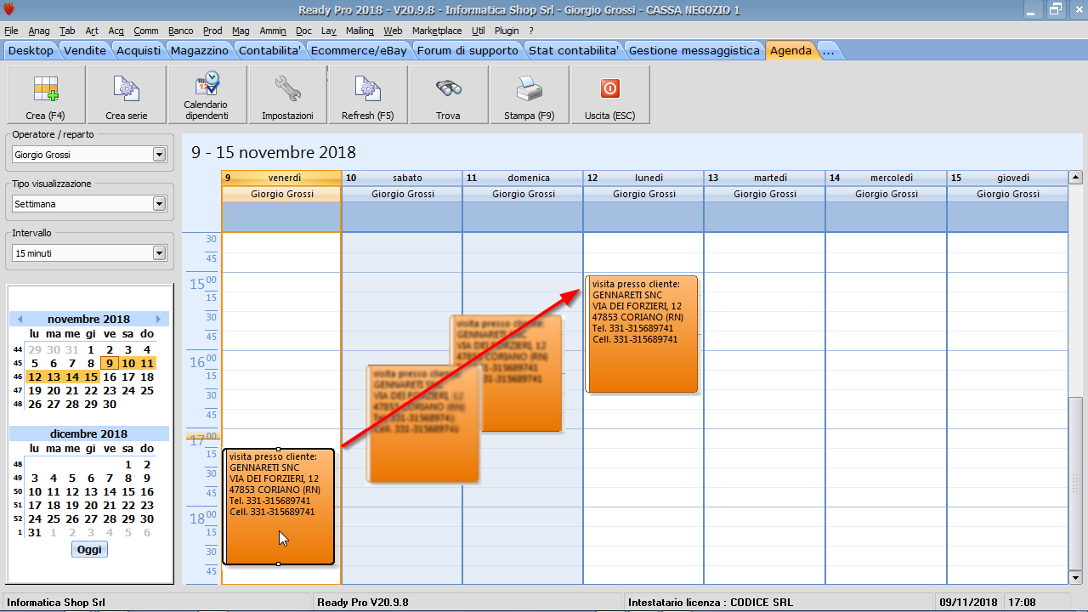Viewport: 1088px width, 612px height.
Task: Select November 30 in mini calendar
Action: 110,404
